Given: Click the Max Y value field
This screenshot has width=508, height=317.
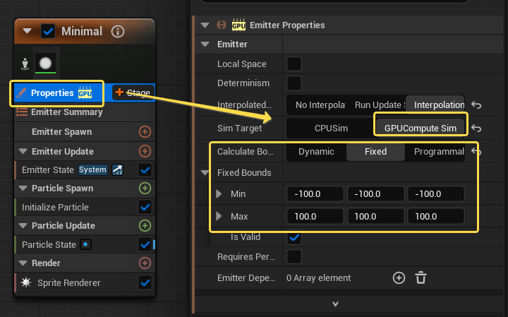Looking at the screenshot, I should (376, 216).
